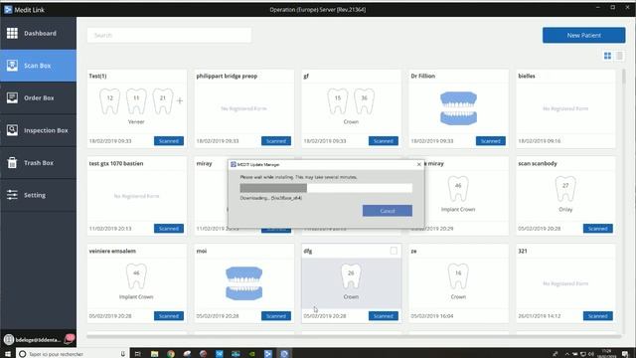The width and height of the screenshot is (636, 358).
Task: Click the test gtx 1070 bastien card title
Action: pos(116,163)
